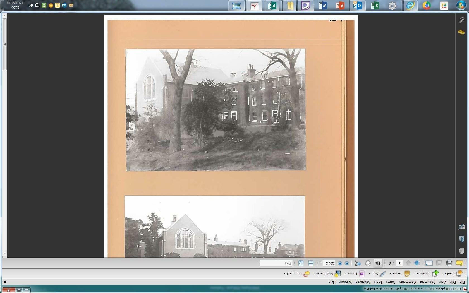Viewport: 469px width, 293px height.
Task: Click the Fit Width scrolling icon
Action: click(x=311, y=263)
